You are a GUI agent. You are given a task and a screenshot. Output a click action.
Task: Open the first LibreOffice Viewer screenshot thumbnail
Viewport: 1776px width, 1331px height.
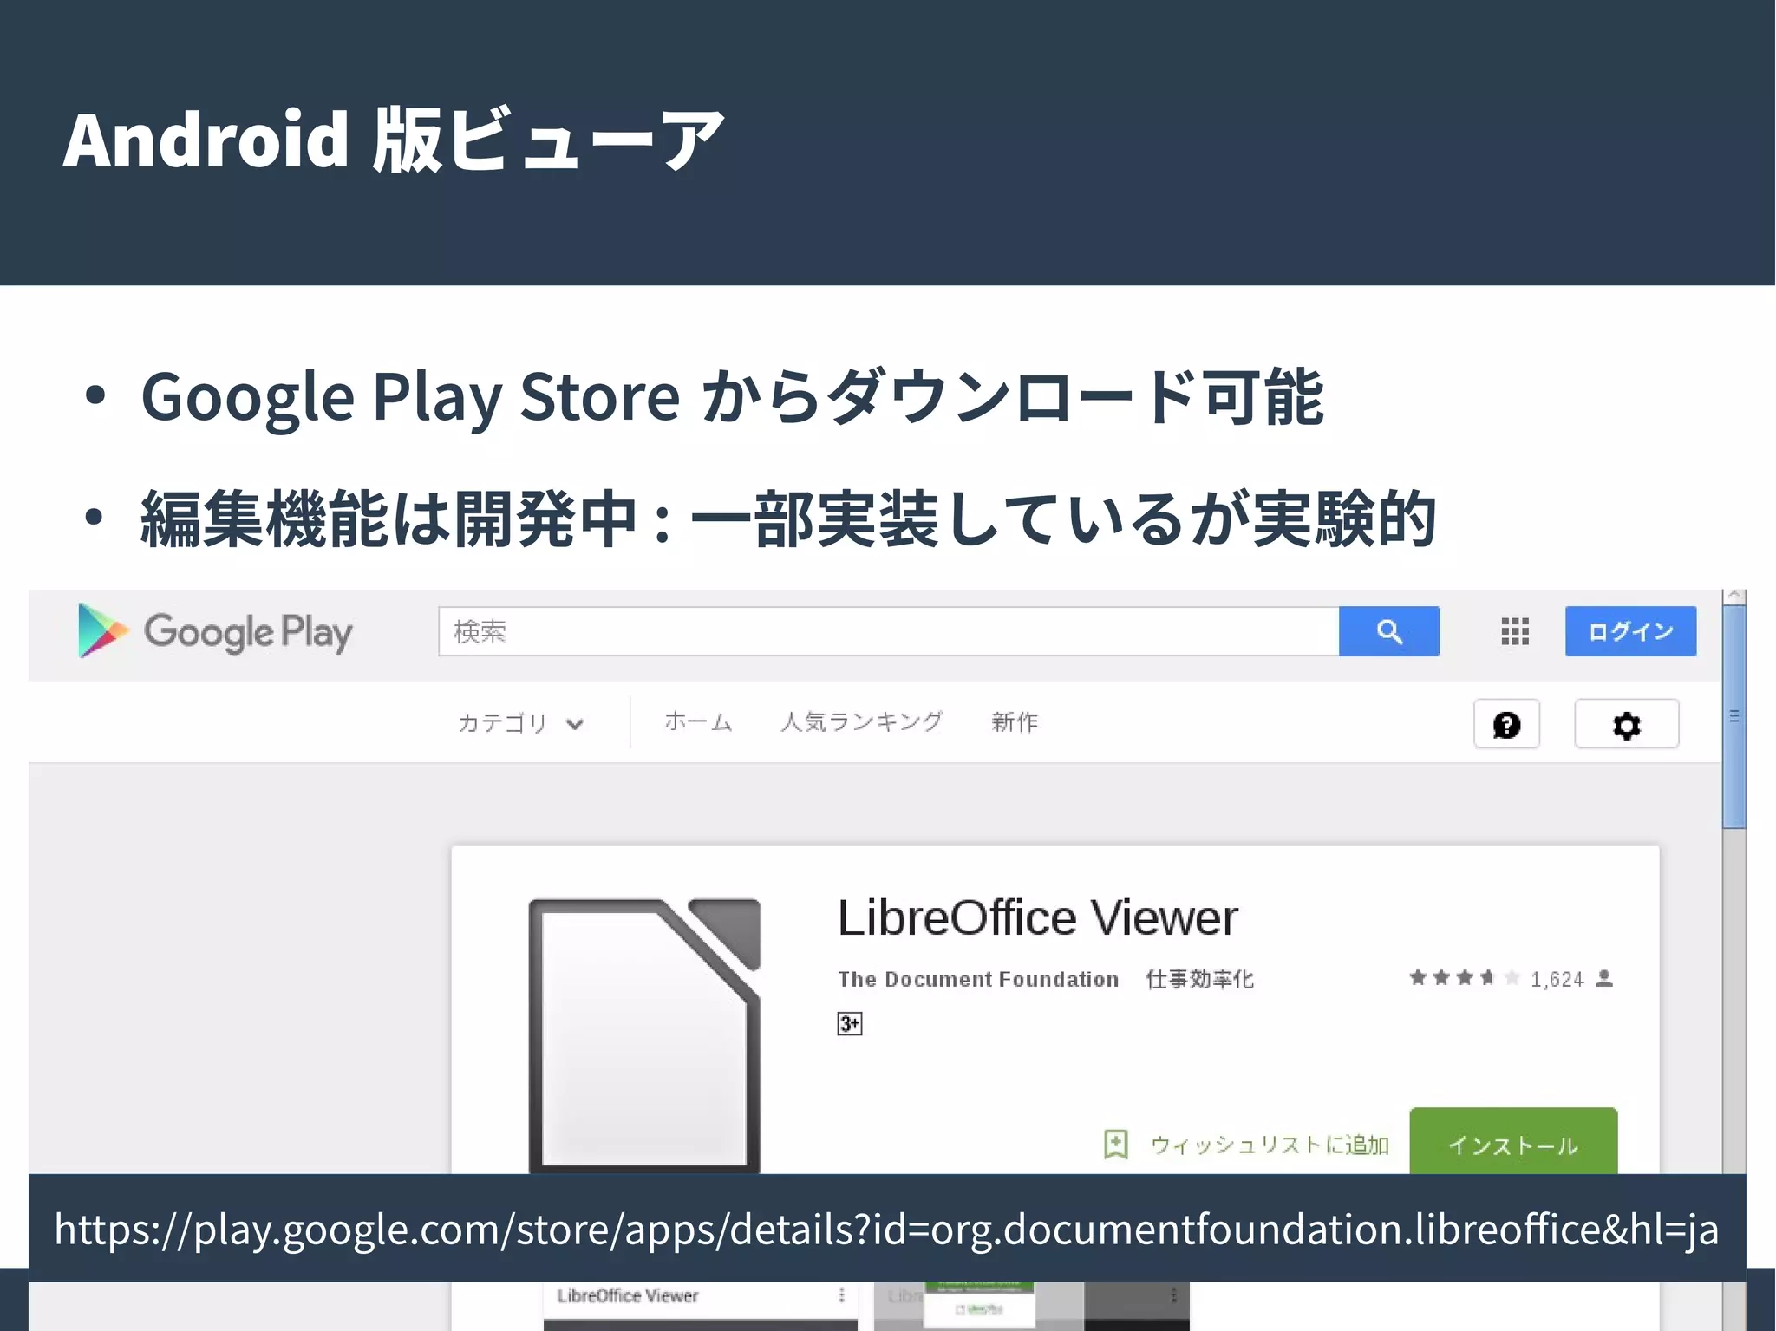[x=701, y=1306]
